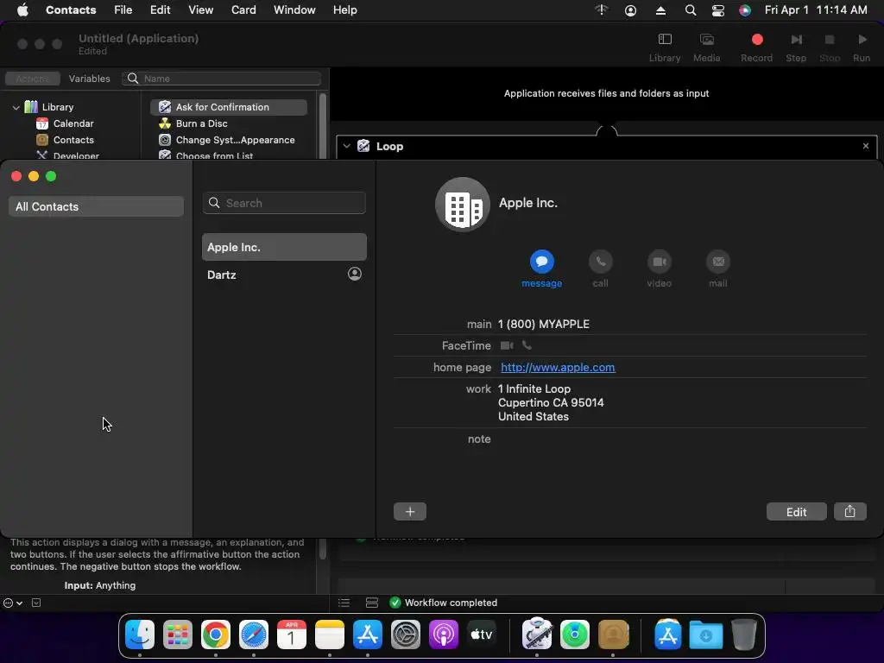Click the Workflow completed status
The width and height of the screenshot is (884, 663).
tap(444, 603)
